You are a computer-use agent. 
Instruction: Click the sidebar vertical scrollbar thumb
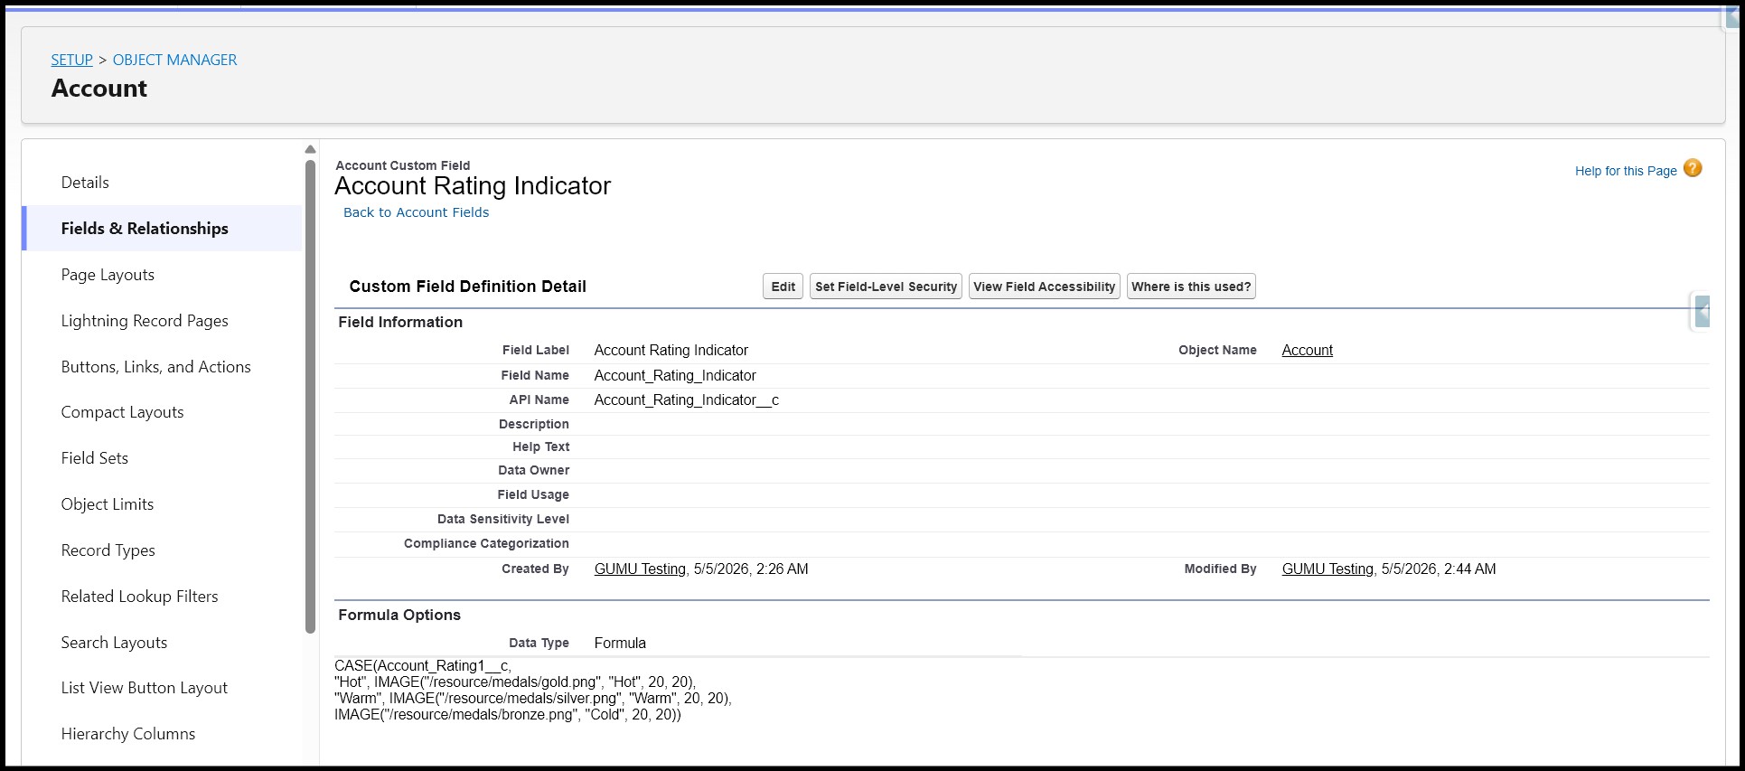point(310,396)
